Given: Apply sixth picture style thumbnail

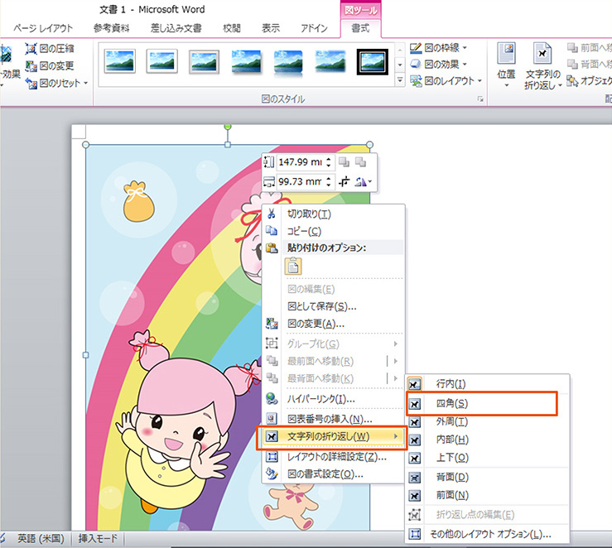Looking at the screenshot, I should click(330, 61).
